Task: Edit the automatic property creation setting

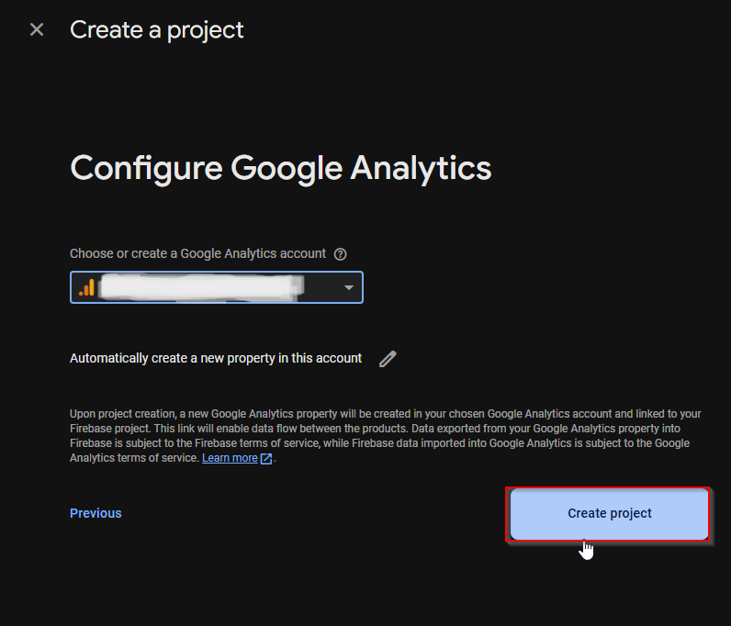Action: click(388, 359)
